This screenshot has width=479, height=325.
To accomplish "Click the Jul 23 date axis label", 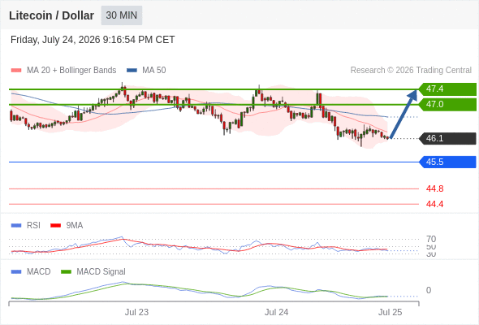I will click(136, 312).
